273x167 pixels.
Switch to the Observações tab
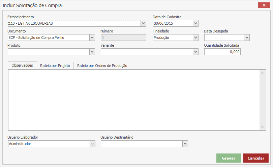pyautogui.click(x=22, y=65)
